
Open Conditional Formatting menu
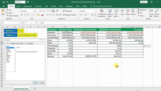(102, 13)
